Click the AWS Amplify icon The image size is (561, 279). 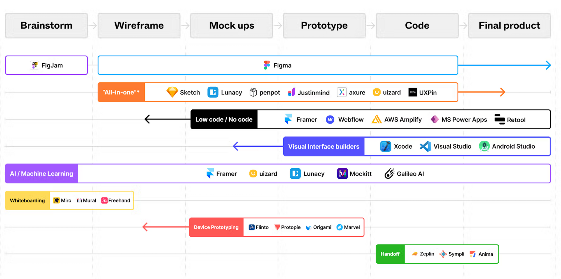376,120
